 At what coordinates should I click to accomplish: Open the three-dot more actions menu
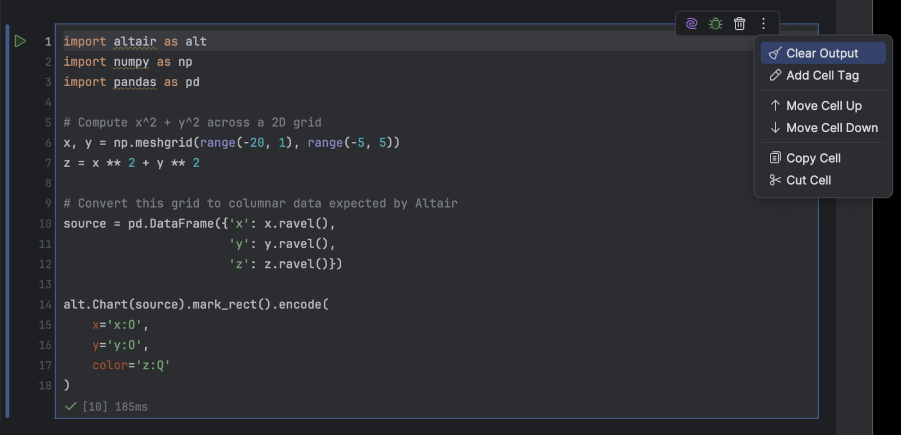point(764,24)
